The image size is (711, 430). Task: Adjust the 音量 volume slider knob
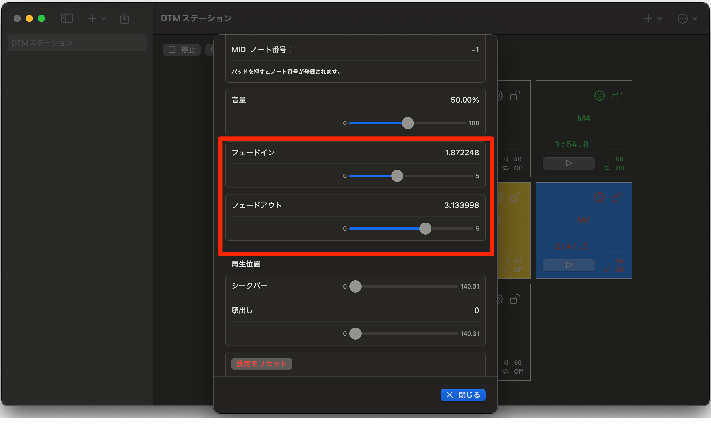click(x=408, y=123)
